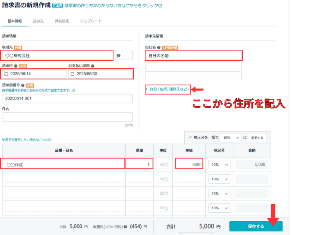The height and width of the screenshot is (235, 313).
Task: Open 税区分 dropdown in the first item row
Action: point(219,164)
